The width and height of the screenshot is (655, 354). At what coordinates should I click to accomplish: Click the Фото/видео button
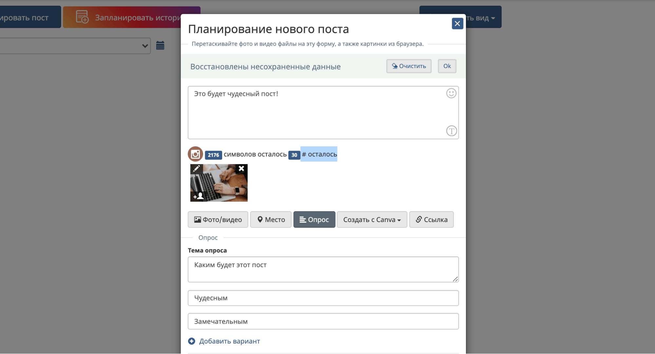click(x=218, y=219)
